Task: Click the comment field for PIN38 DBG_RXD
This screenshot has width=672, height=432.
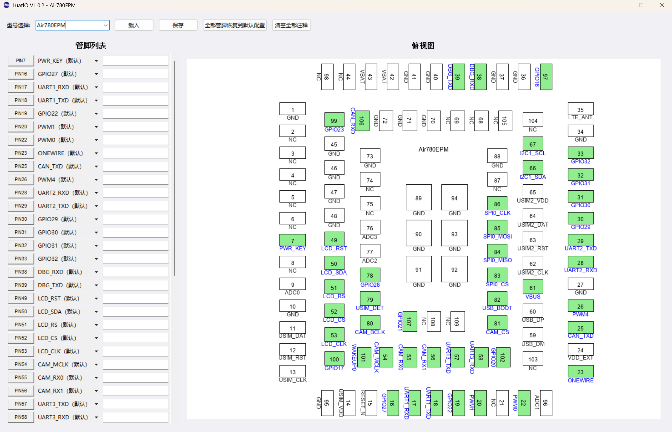Action: point(136,272)
